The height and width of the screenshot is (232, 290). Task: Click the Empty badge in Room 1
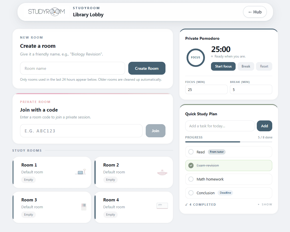pos(28,180)
